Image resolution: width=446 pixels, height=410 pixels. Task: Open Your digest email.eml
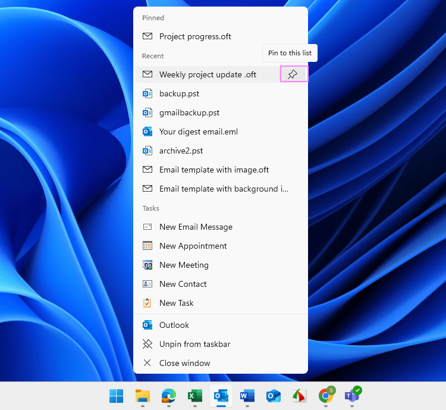point(221,132)
